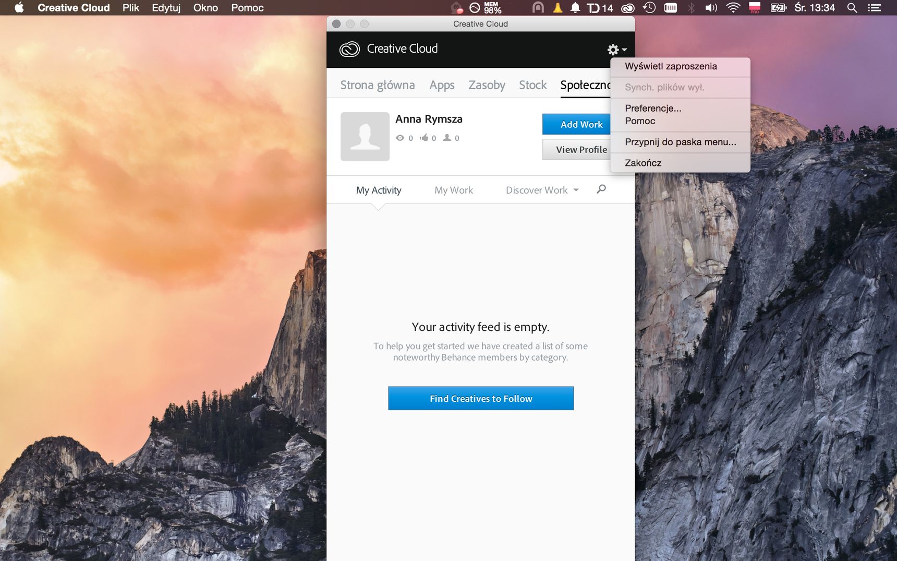This screenshot has height=561, width=897.
Task: Open the Creative Cloud application menu
Action: point(74,8)
